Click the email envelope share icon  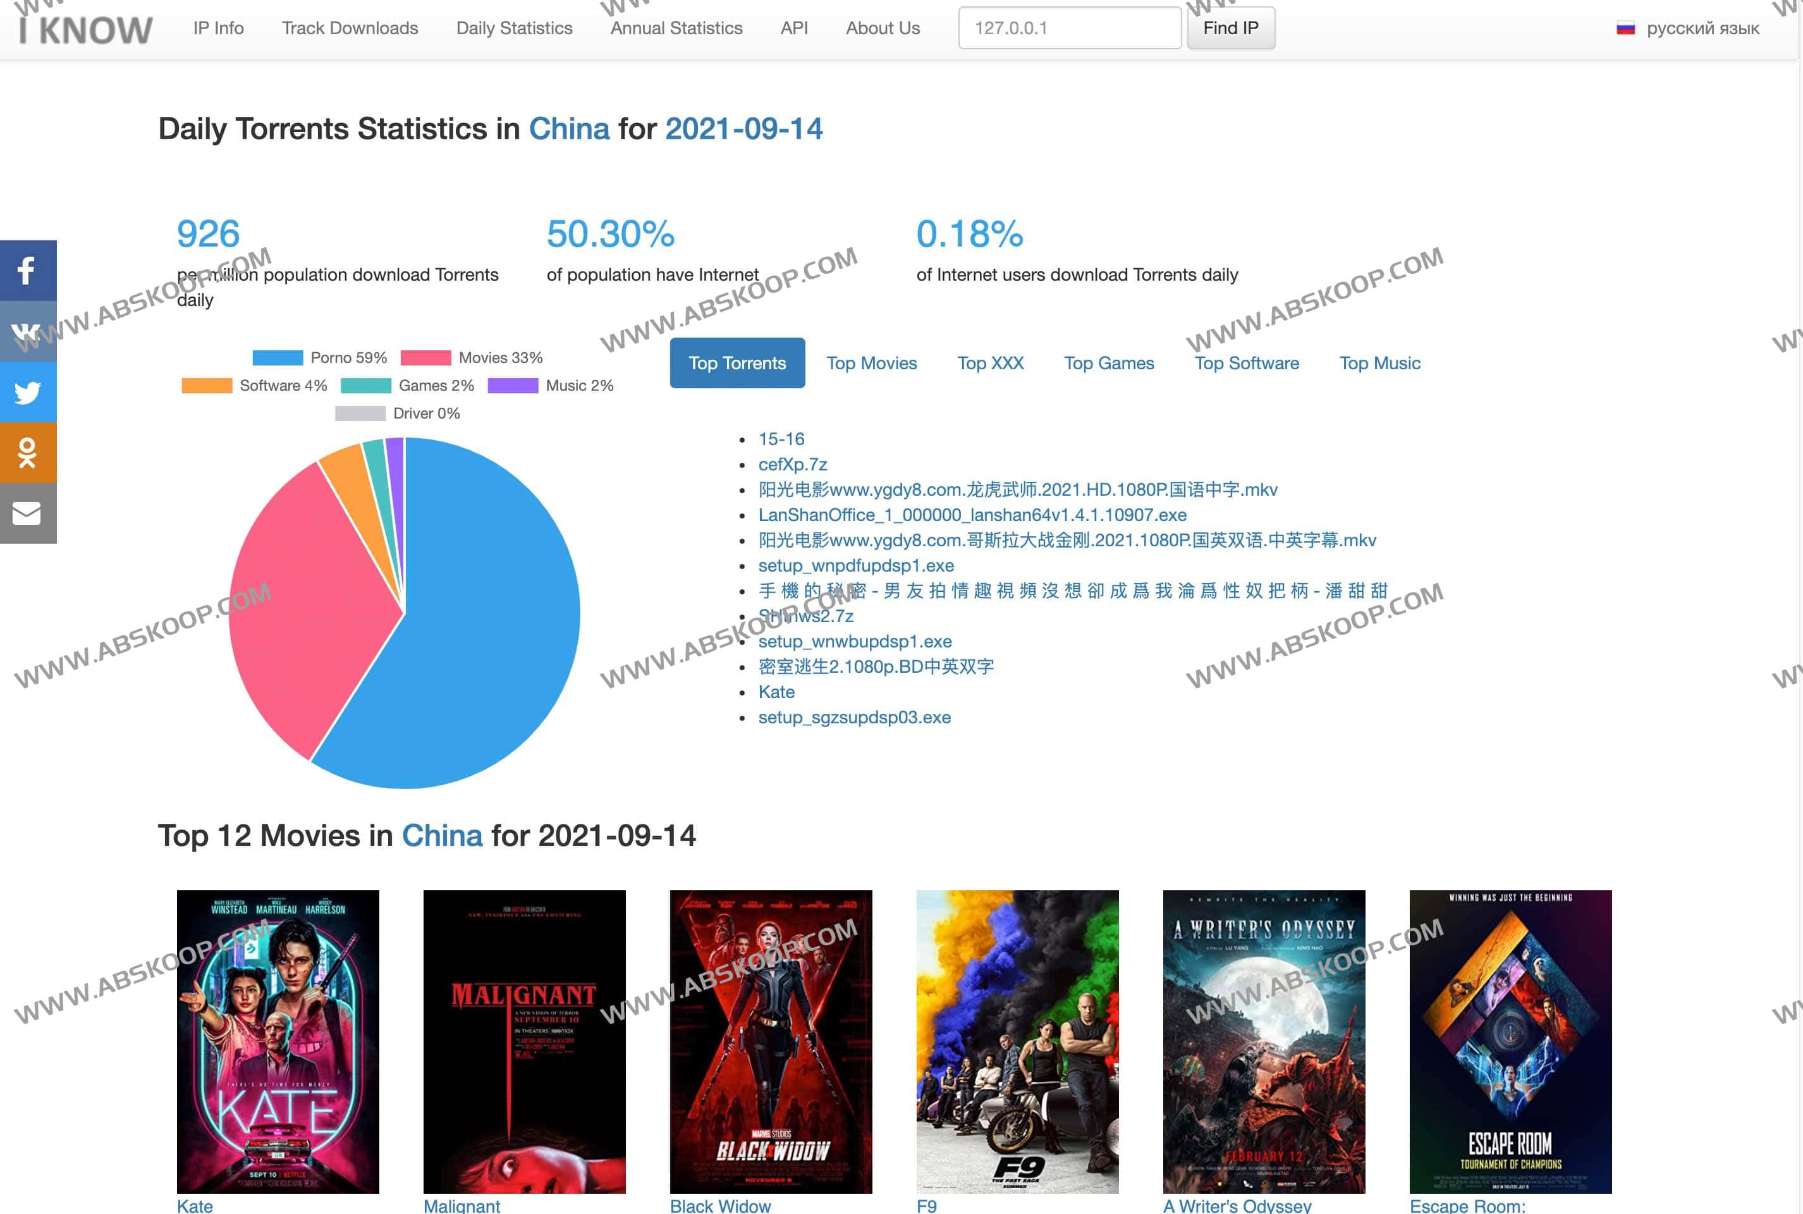tap(27, 513)
